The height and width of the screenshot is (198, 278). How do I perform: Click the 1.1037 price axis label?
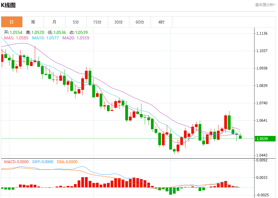coord(262,51)
